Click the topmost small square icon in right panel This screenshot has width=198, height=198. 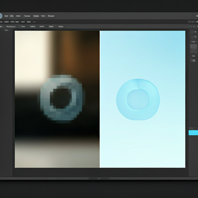pyautogui.click(x=195, y=32)
